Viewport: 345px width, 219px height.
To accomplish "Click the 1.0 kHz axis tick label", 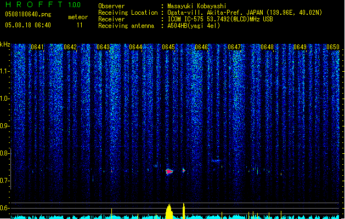I will click(x=4, y=99).
